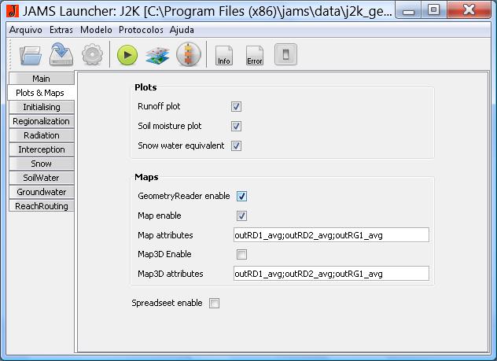Click the Map3D attributes text field

330,274
